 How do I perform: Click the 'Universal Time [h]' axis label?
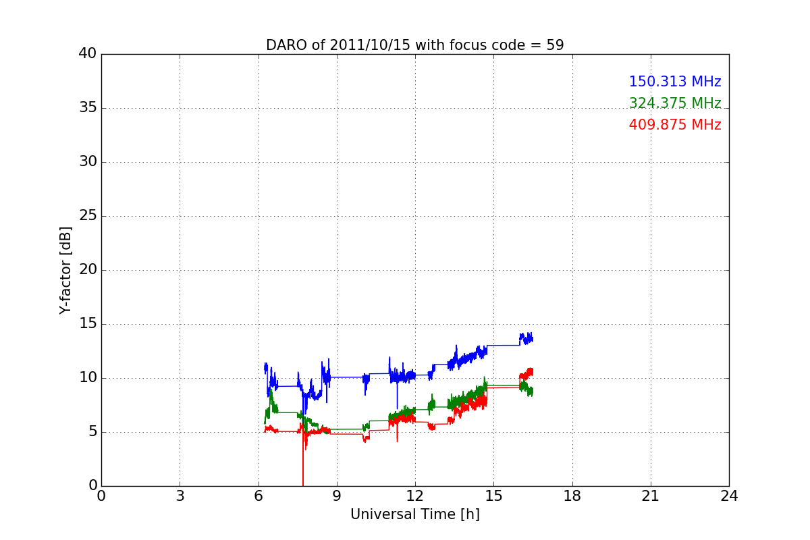[415, 514]
